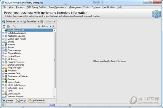The height and width of the screenshot is (108, 163).
Task: Click the Monitors icon in tree
Action: (x=6, y=45)
